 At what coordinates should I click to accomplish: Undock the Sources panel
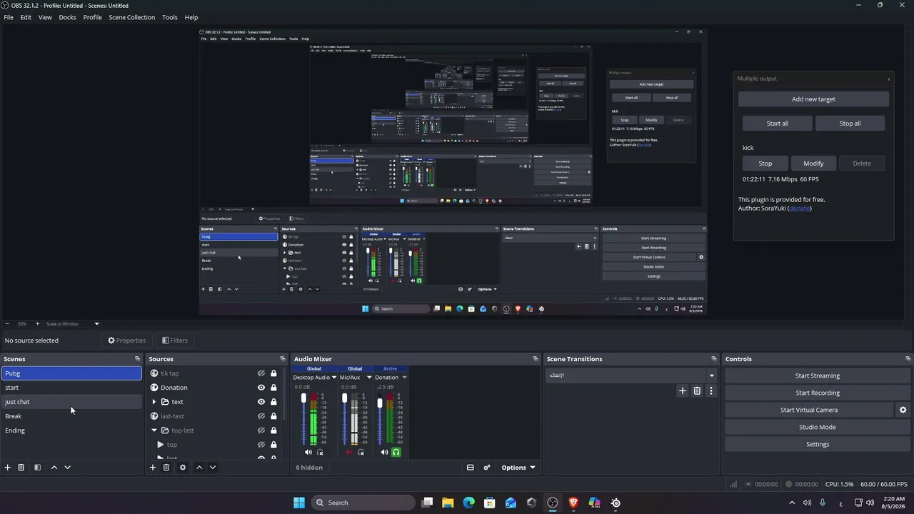click(283, 359)
